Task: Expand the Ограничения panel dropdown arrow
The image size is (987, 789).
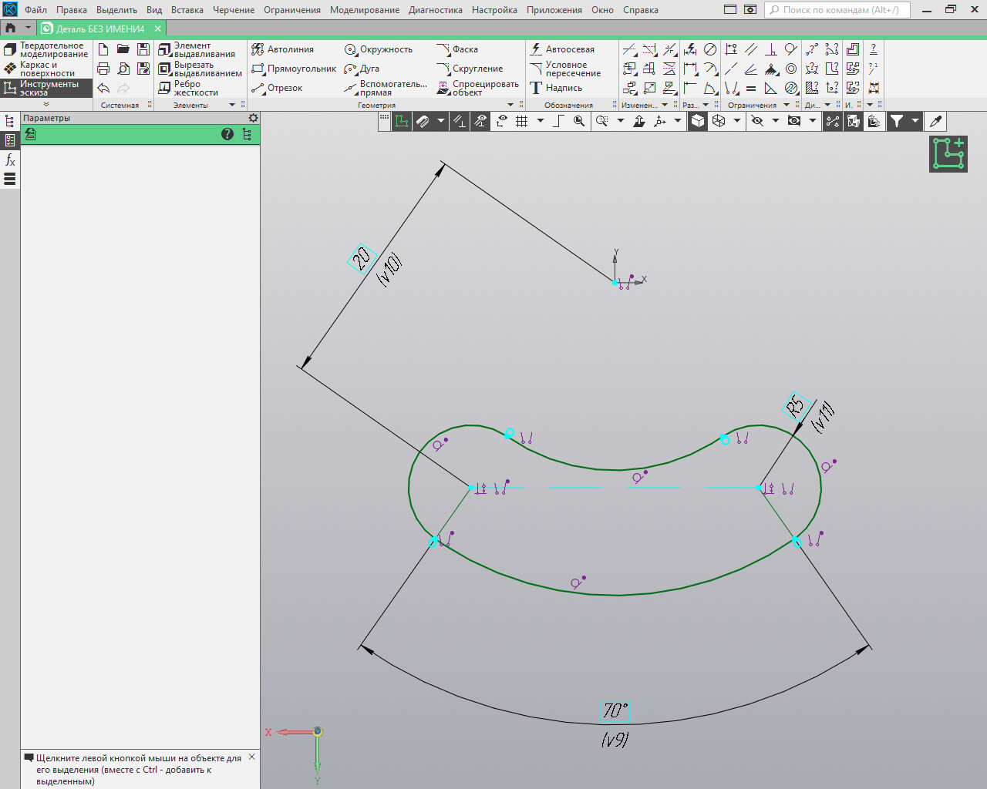Action: 787,105
